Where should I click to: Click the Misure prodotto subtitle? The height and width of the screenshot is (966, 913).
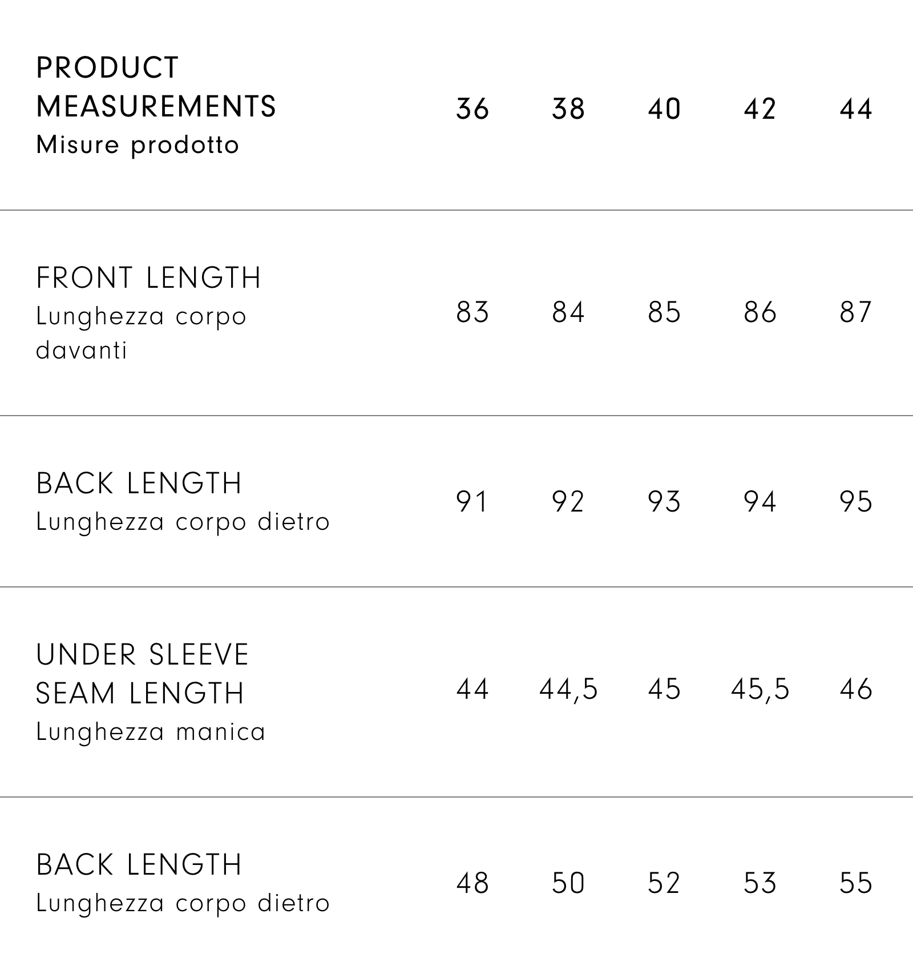pyautogui.click(x=138, y=145)
